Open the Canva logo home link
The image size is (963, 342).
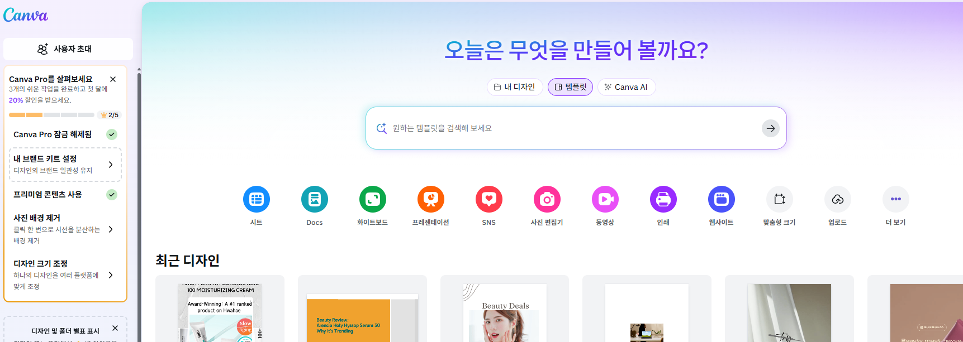[x=26, y=15]
